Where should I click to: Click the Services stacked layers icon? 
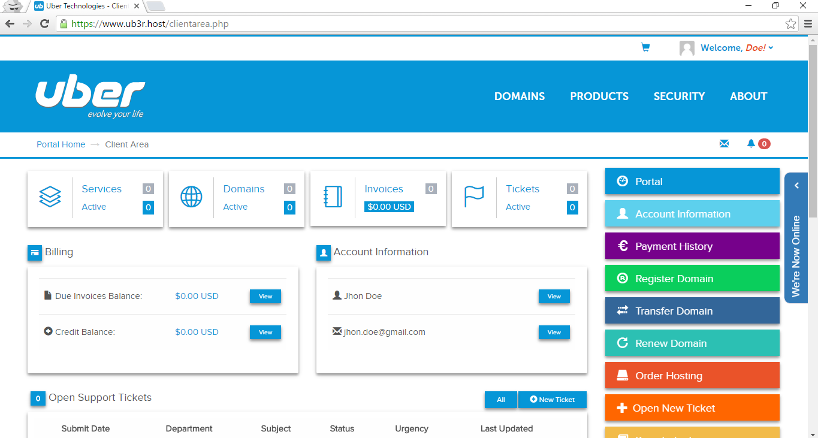click(x=50, y=197)
